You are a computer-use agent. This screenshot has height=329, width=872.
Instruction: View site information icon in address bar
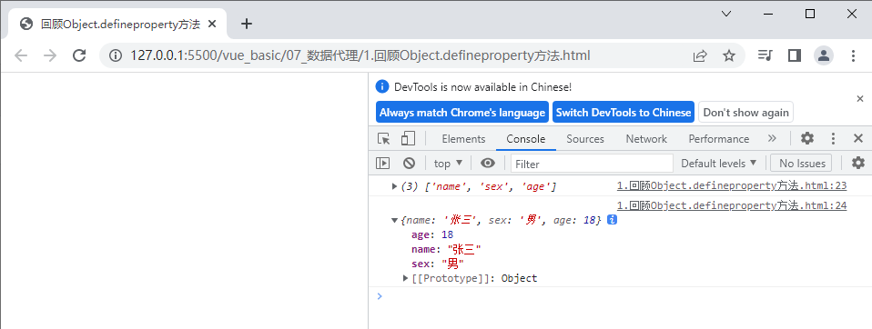[116, 55]
